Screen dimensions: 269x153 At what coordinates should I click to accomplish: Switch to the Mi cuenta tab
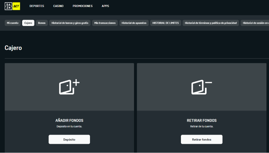(x=13, y=23)
